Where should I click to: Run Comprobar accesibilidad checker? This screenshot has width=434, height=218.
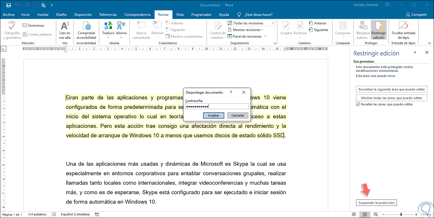tap(87, 30)
